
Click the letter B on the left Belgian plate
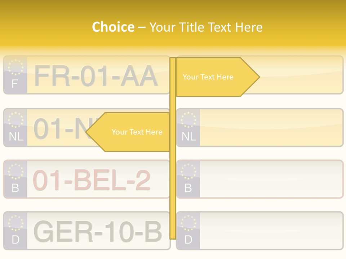pos(15,188)
